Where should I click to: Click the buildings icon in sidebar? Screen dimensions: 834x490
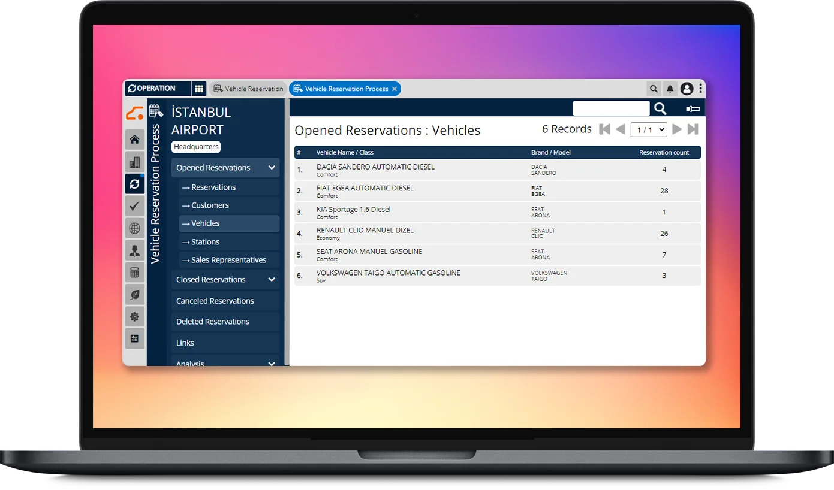134,162
